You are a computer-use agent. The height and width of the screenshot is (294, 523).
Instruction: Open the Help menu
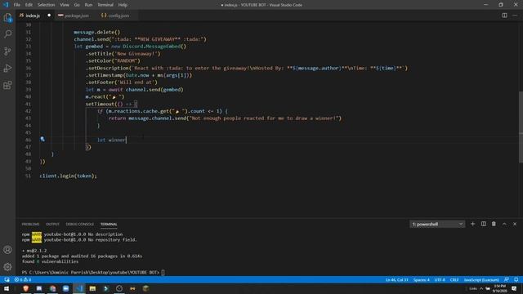point(123,5)
